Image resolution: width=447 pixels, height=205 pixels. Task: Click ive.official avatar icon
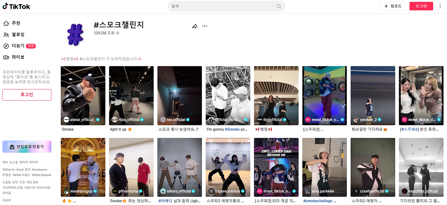[x=163, y=119]
